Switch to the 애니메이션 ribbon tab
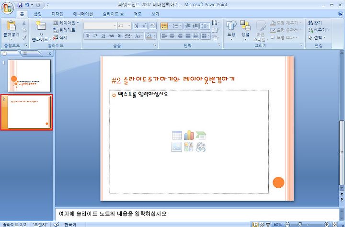 point(83,14)
